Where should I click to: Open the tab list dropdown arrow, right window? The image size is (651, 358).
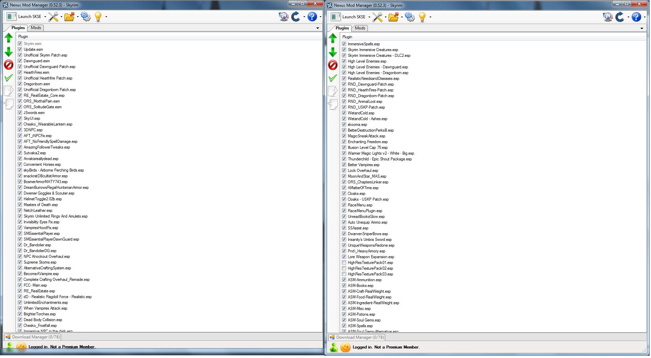coord(642,28)
